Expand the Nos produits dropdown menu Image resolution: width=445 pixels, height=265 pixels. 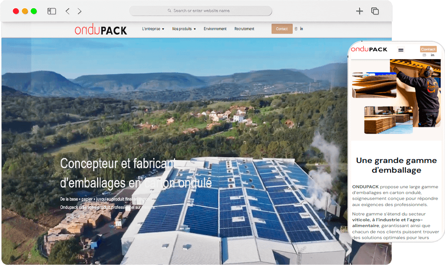tap(184, 29)
